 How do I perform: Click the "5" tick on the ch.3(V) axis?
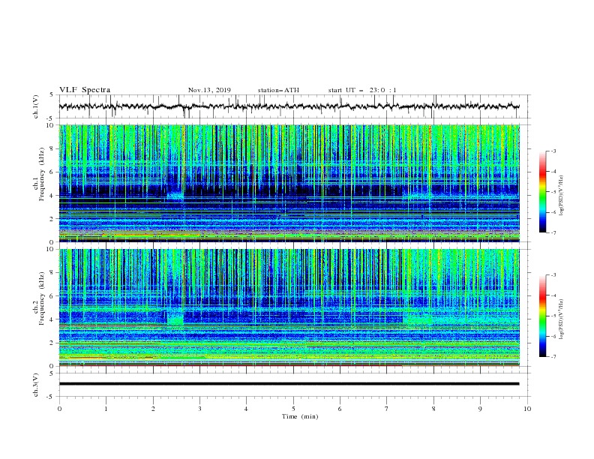click(52, 373)
